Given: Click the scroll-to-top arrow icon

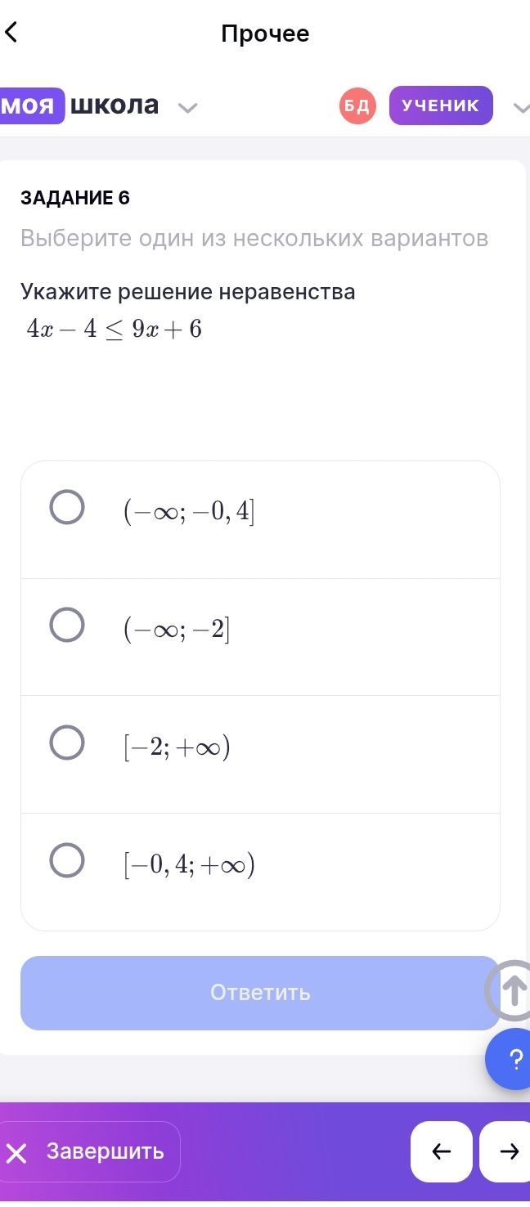Looking at the screenshot, I should pyautogui.click(x=511, y=990).
